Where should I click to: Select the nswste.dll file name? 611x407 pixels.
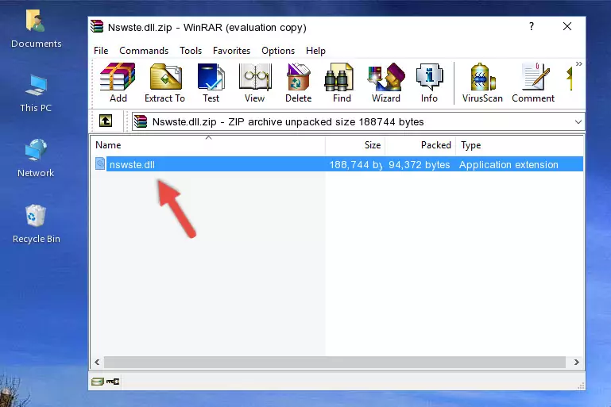[132, 164]
